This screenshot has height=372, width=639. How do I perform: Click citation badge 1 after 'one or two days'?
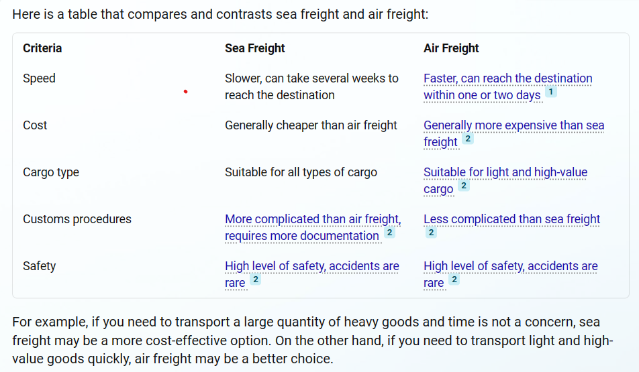point(551,92)
